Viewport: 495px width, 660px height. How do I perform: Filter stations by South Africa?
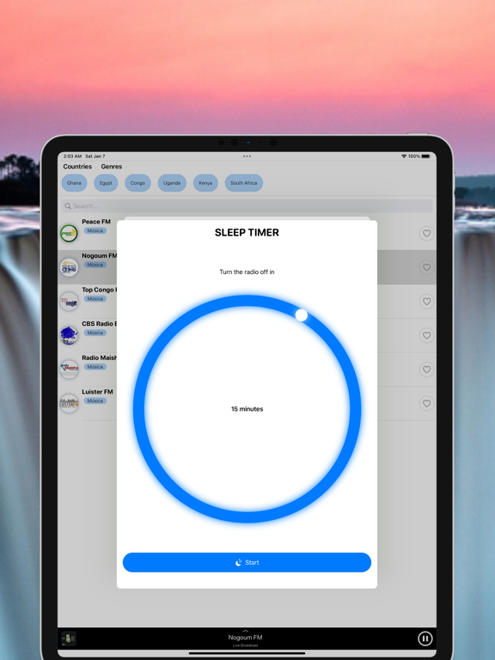click(244, 183)
